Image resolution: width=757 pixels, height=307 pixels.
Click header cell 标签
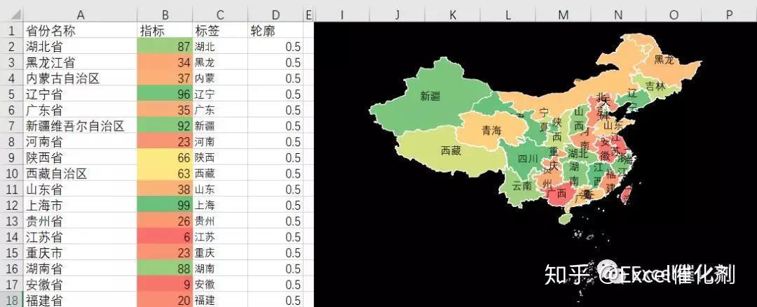(x=219, y=31)
